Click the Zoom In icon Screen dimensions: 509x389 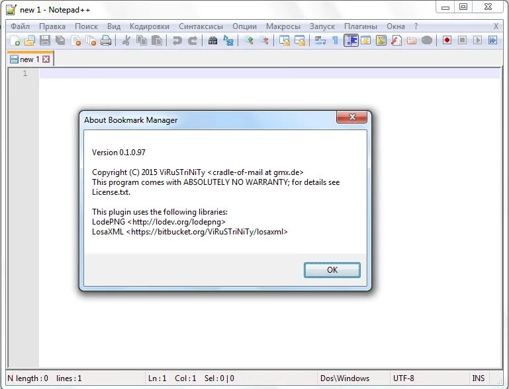[x=249, y=40]
